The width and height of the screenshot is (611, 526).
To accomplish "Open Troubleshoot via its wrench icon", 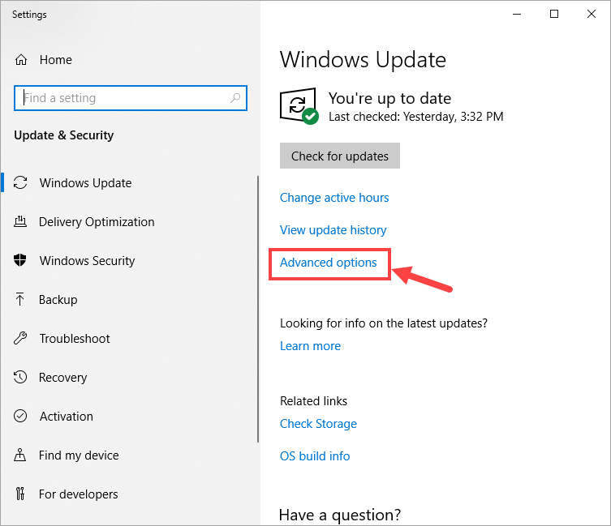I will (22, 339).
